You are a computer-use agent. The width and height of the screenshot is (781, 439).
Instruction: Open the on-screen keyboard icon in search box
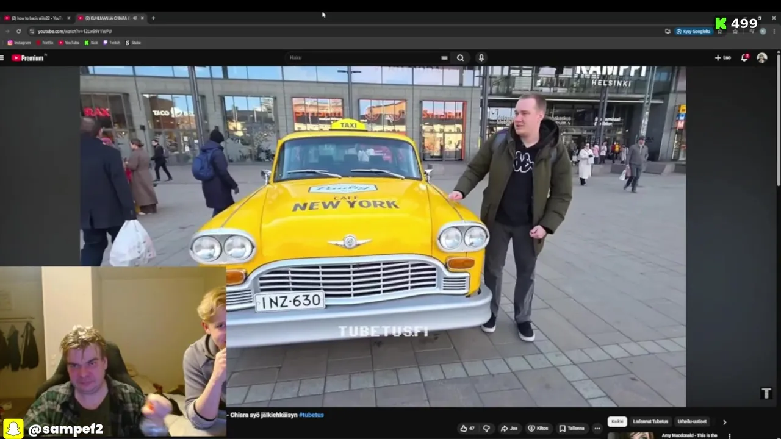point(444,58)
